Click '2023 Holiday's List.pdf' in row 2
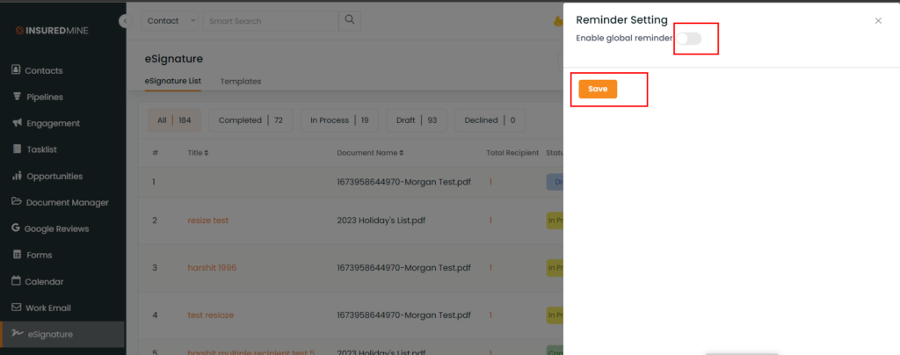 (381, 221)
